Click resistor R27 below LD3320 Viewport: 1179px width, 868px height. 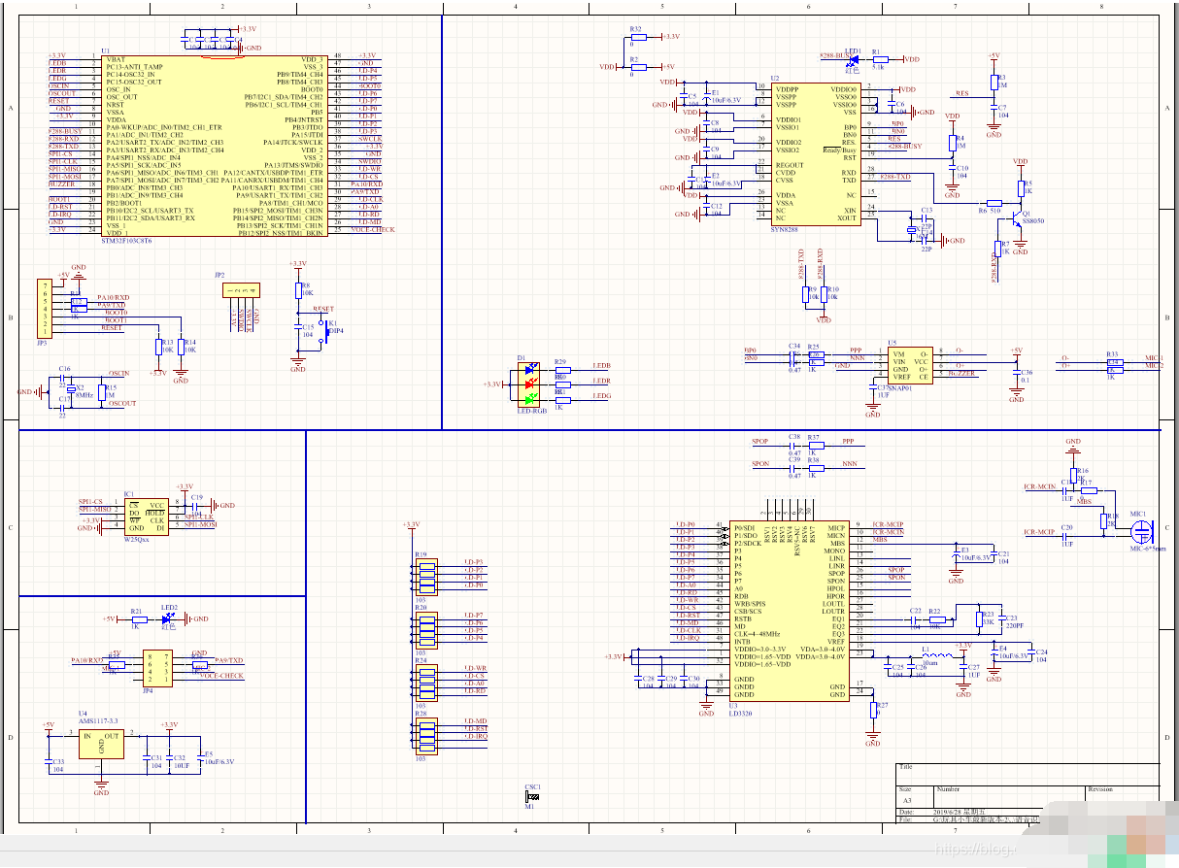coord(872,711)
